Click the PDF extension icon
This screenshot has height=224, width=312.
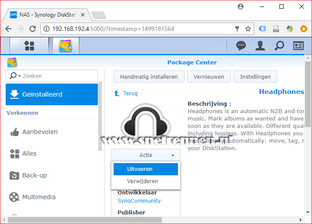tap(276, 29)
